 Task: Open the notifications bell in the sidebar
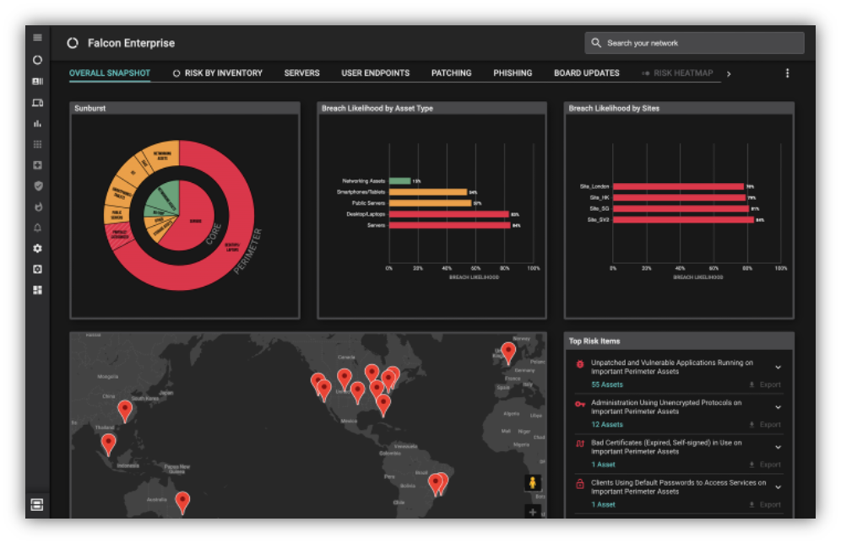tap(37, 228)
